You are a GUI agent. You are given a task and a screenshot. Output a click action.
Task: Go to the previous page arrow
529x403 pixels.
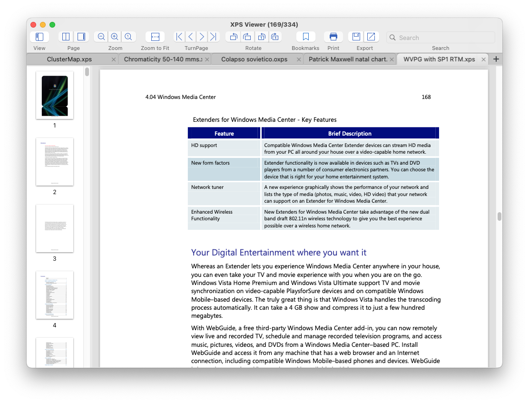191,37
